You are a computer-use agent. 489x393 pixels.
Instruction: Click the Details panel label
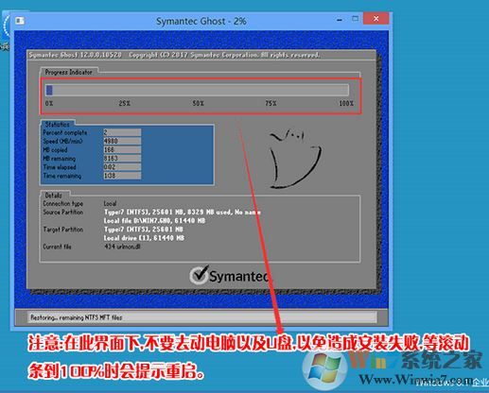(53, 195)
